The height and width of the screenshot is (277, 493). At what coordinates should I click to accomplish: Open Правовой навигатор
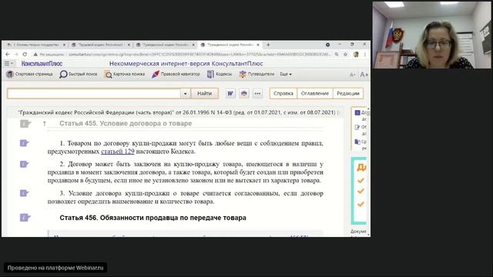pos(176,74)
